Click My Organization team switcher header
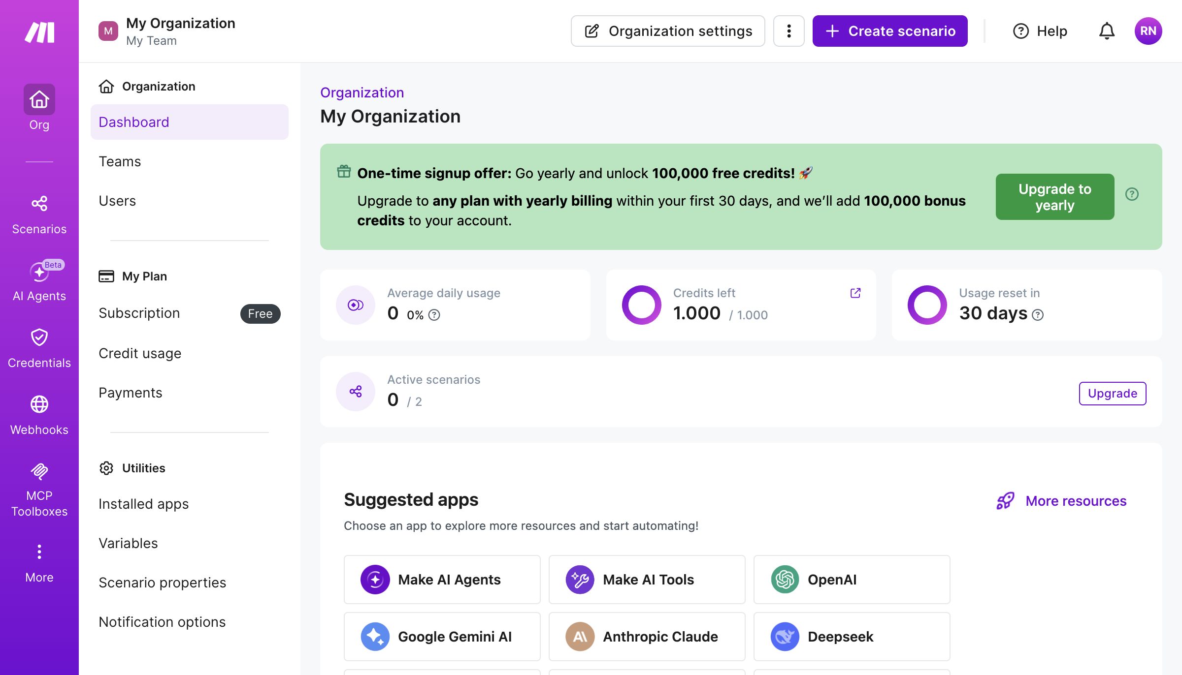This screenshot has height=675, width=1182. [167, 31]
